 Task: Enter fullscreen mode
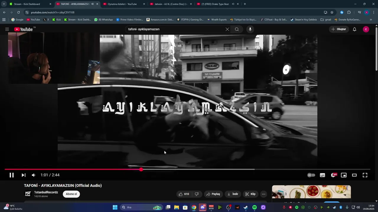coord(365,175)
